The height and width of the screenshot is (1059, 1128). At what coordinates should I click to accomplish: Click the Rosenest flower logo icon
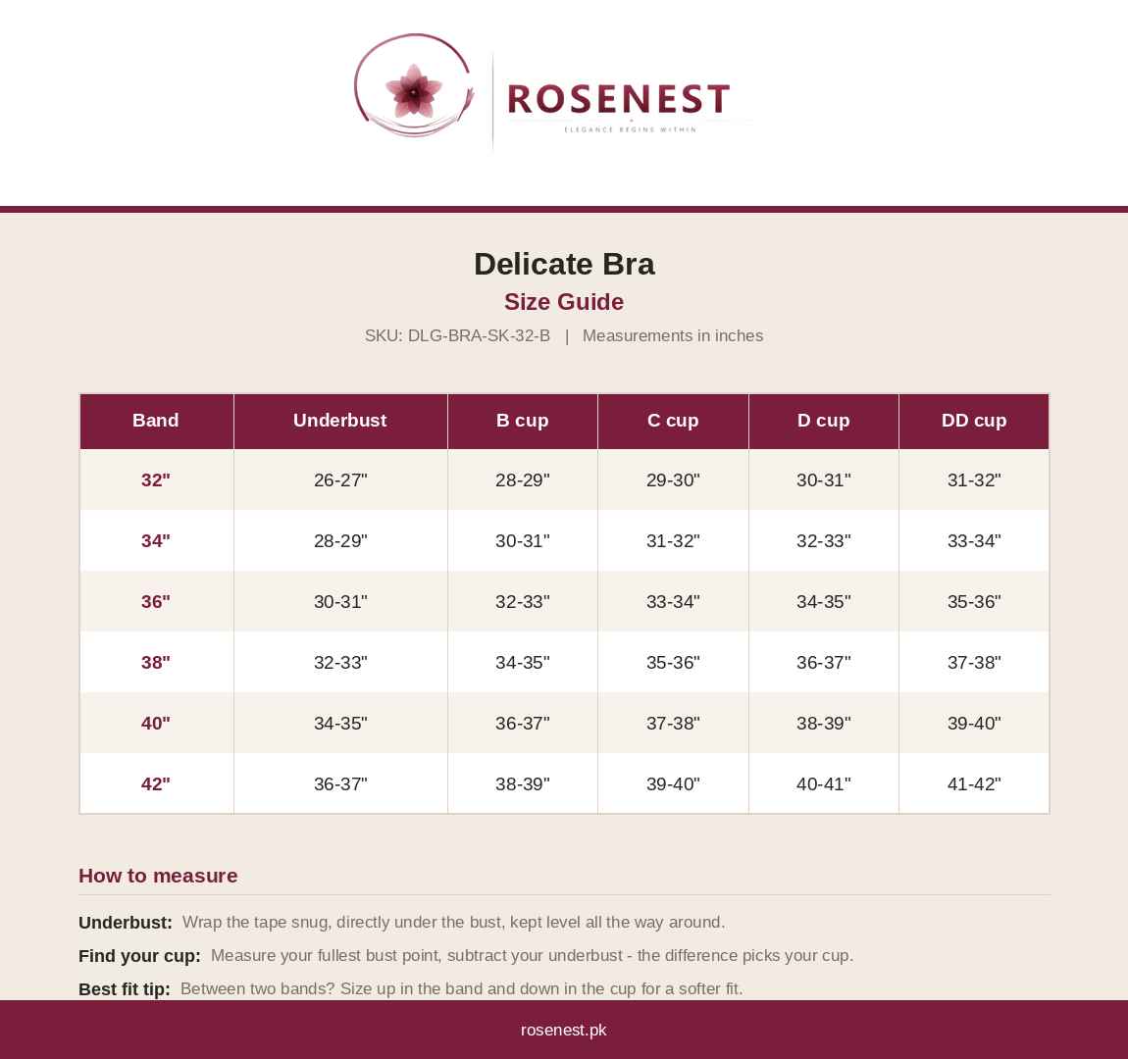pyautogui.click(x=414, y=86)
